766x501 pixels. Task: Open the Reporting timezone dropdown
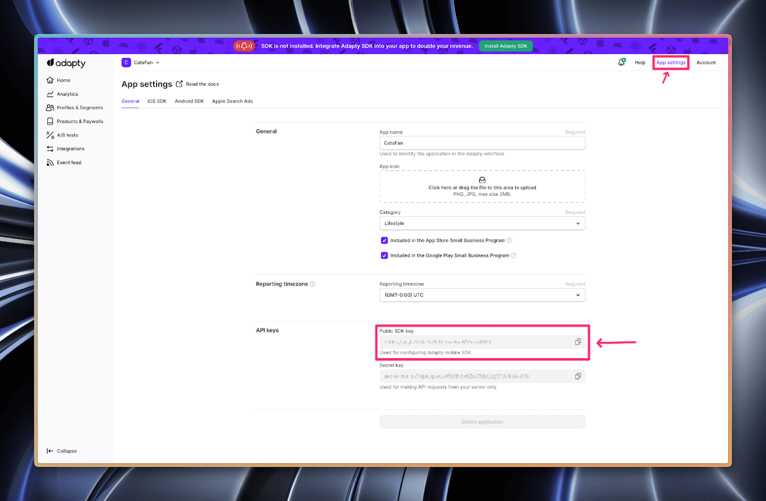click(482, 295)
